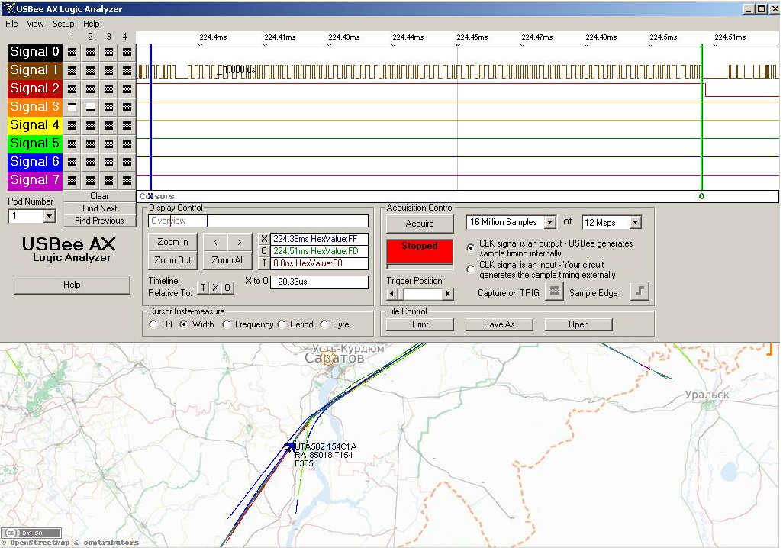Set Signal 4 trigger in column 4
783x548 pixels.
[x=127, y=125]
